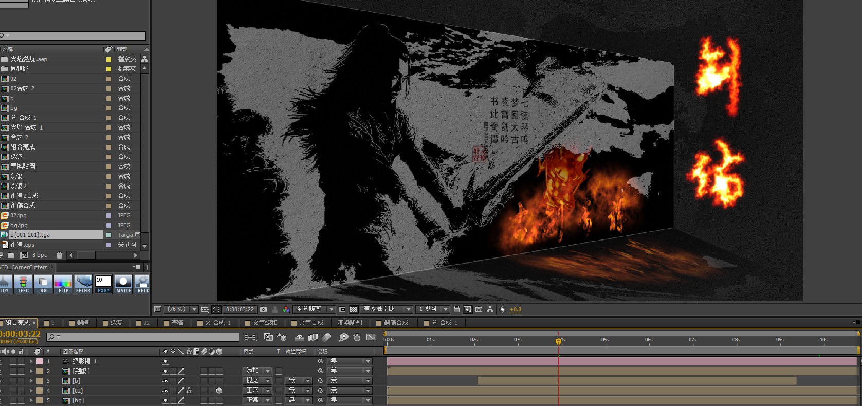Toggle shy switch on layer [bg]
Image resolution: width=862 pixels, height=406 pixels.
click(x=165, y=400)
